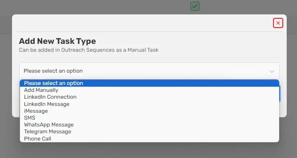Open the "Please select an option" combo box
The height and width of the screenshot is (158, 297).
pyautogui.click(x=149, y=71)
